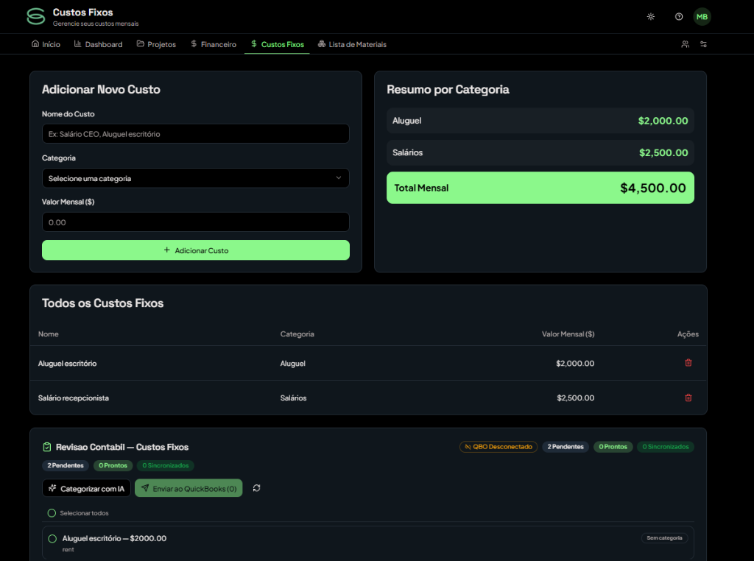Focus the Valor Mensal ($) input field
754x561 pixels.
tap(196, 222)
